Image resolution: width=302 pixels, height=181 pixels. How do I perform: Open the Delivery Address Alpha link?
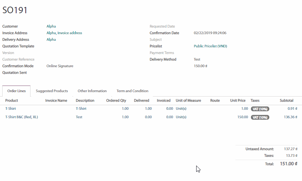click(x=51, y=40)
